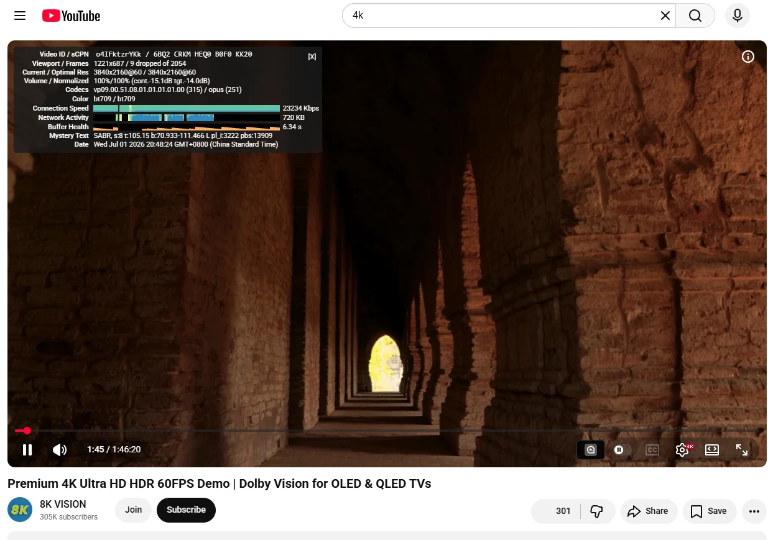Subscribe to 8K VISION channel
This screenshot has height=540, width=768.
pyautogui.click(x=186, y=510)
